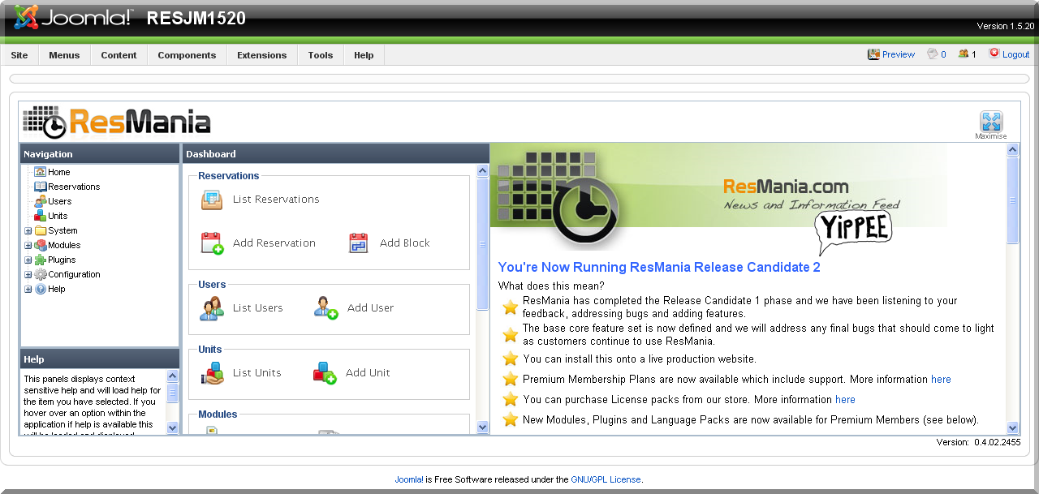Click the List Reservations icon
Viewport: 1039px width, 494px height.
click(x=212, y=200)
